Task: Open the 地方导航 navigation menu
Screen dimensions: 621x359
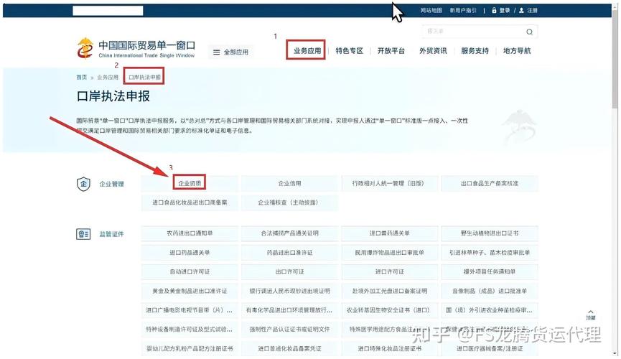Action: (x=517, y=51)
